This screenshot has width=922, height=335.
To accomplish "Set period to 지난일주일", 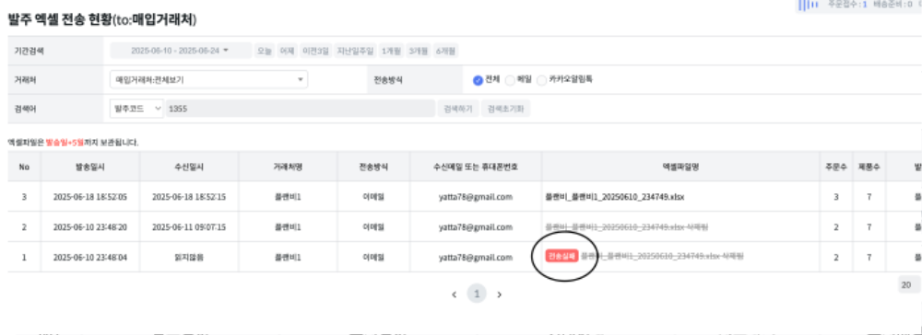I will 355,51.
